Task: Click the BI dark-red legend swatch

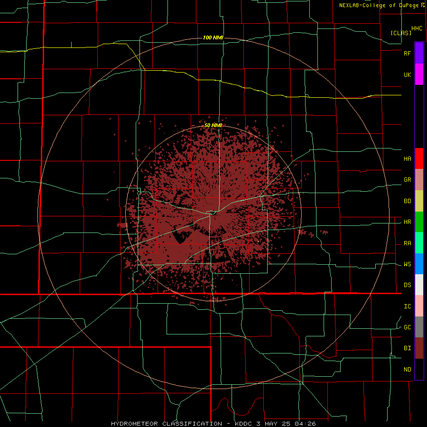Action: point(419,348)
